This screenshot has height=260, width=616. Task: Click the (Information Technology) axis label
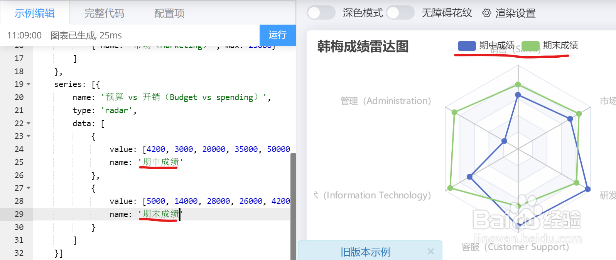tap(377, 195)
